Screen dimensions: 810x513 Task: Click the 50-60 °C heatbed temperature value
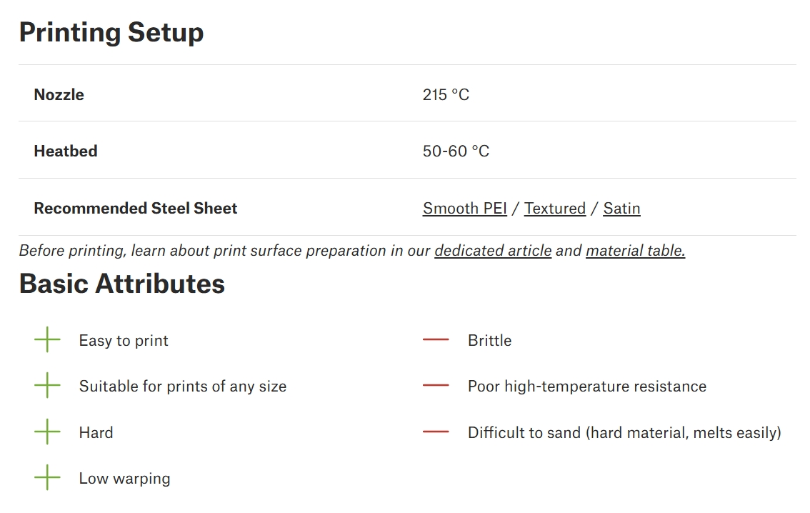456,151
